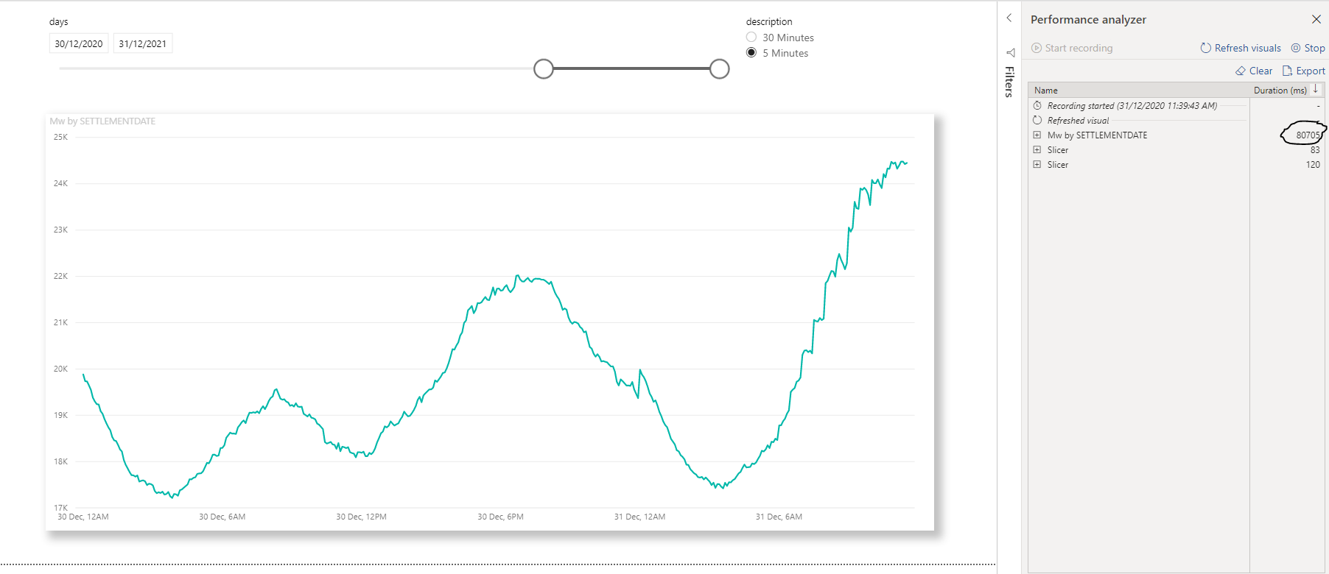1329x574 pixels.
Task: Click the Start recording play icon
Action: pyautogui.click(x=1037, y=48)
